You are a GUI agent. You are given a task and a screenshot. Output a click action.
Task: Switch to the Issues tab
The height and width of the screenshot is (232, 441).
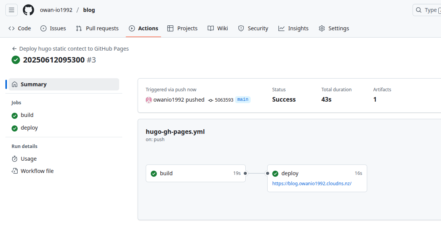click(53, 28)
